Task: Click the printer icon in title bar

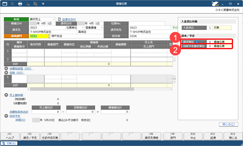Action: click(20, 4)
